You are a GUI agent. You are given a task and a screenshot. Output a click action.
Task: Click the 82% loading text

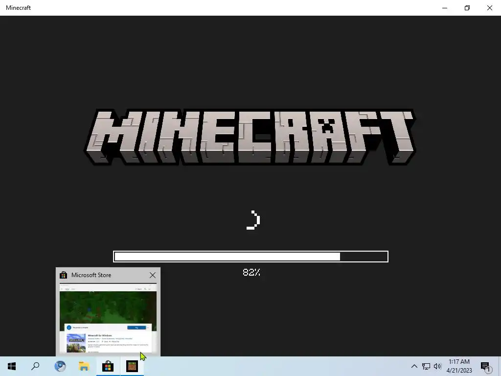click(x=251, y=272)
